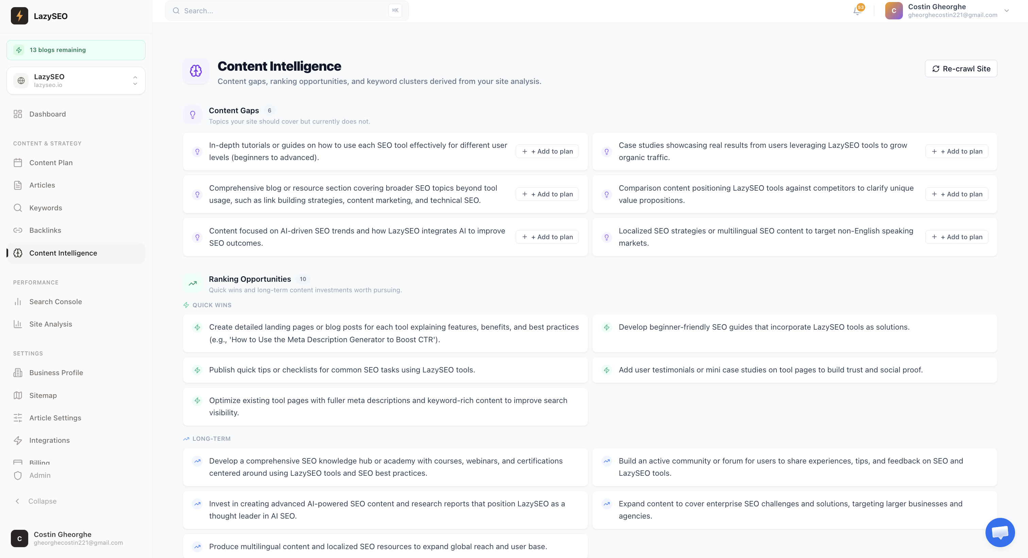Click the Article Settings sliders icon

click(x=18, y=418)
